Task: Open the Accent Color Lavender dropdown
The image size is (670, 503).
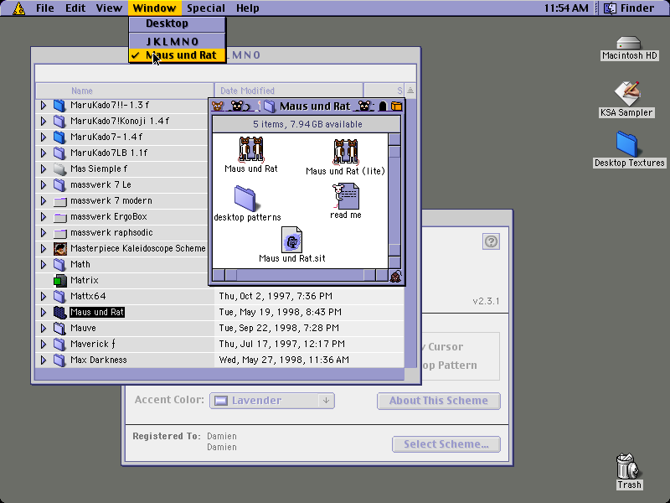Action: [x=272, y=401]
